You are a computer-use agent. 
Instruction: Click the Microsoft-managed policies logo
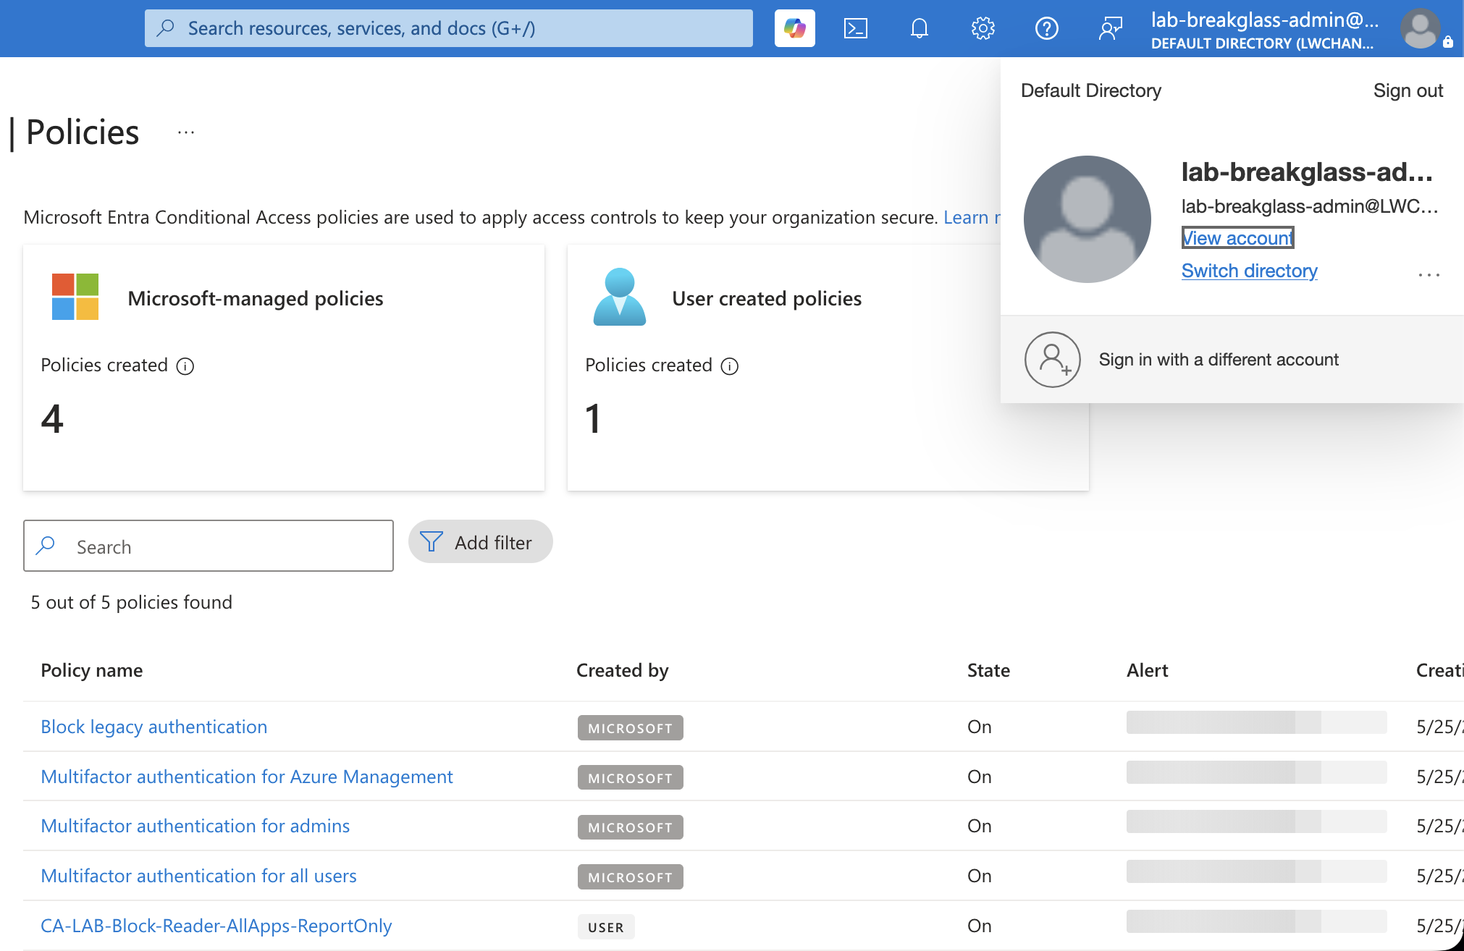point(75,297)
